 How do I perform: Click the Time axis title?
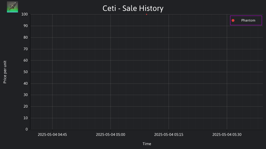tap(147, 144)
